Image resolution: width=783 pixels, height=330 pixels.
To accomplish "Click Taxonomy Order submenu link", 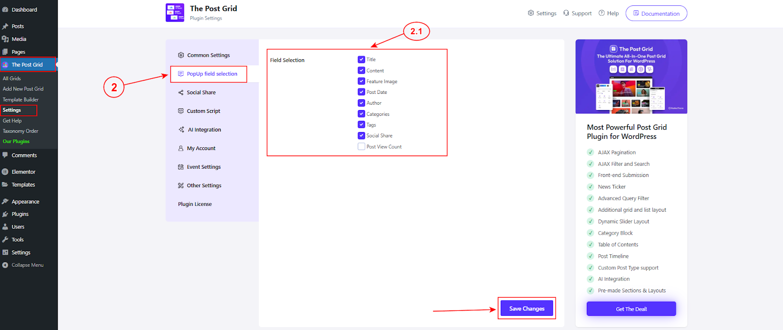I will pos(21,131).
